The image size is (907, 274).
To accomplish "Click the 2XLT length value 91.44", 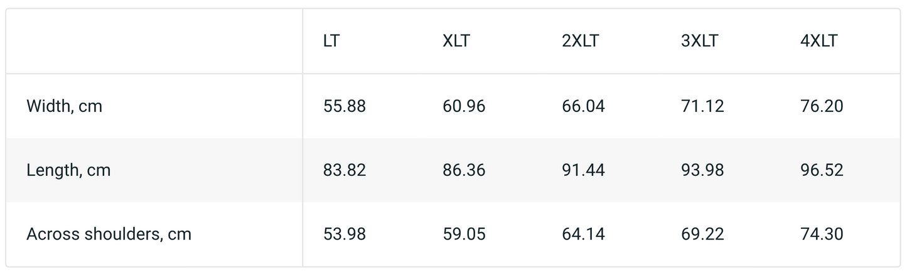I will [583, 170].
